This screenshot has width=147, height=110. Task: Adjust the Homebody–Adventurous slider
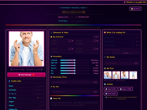coord(75,60)
